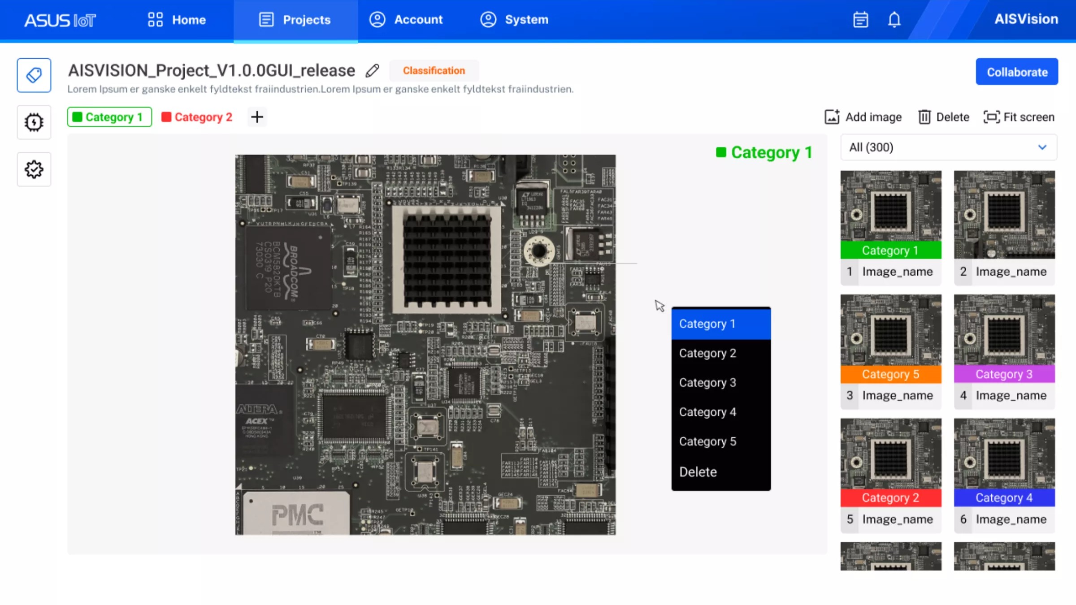
Task: Click the pencil icon to rename project
Action: point(372,70)
